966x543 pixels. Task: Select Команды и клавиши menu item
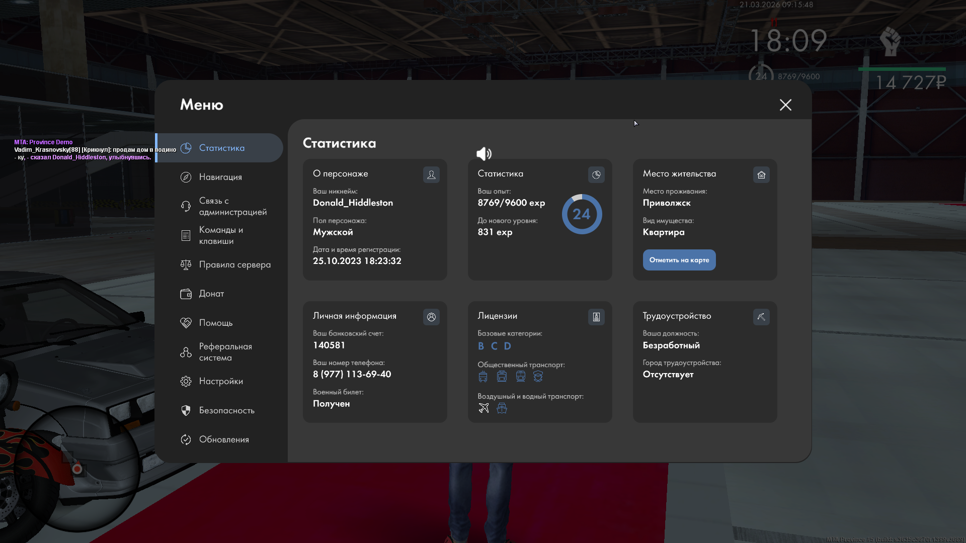220,235
